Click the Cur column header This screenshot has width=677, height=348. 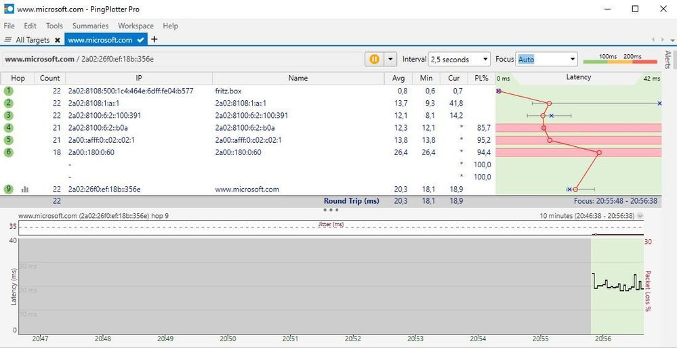454,78
